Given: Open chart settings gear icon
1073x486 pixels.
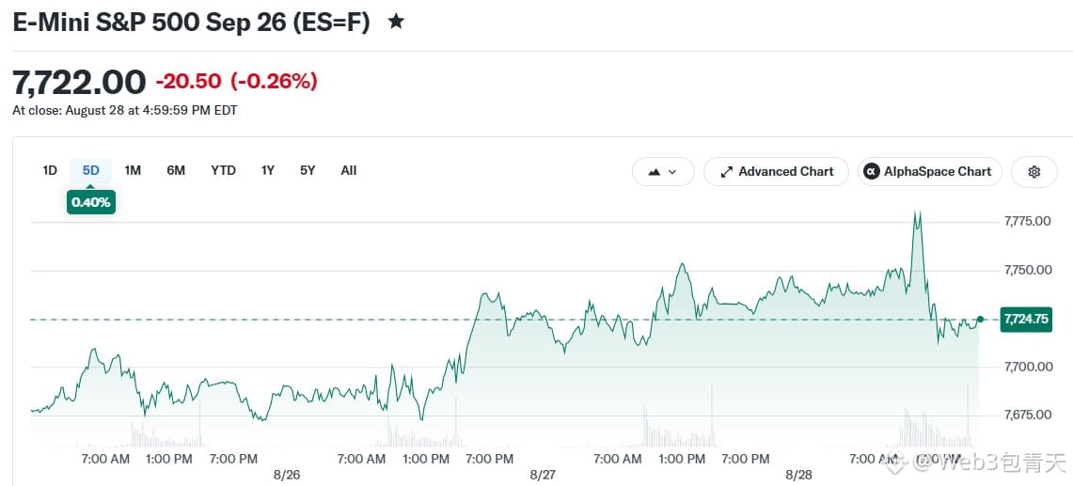Looking at the screenshot, I should tap(1034, 172).
